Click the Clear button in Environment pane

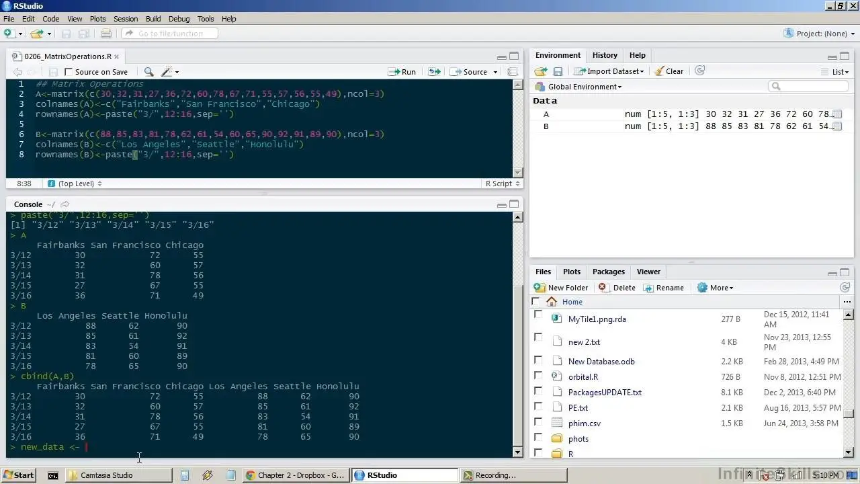[669, 71]
